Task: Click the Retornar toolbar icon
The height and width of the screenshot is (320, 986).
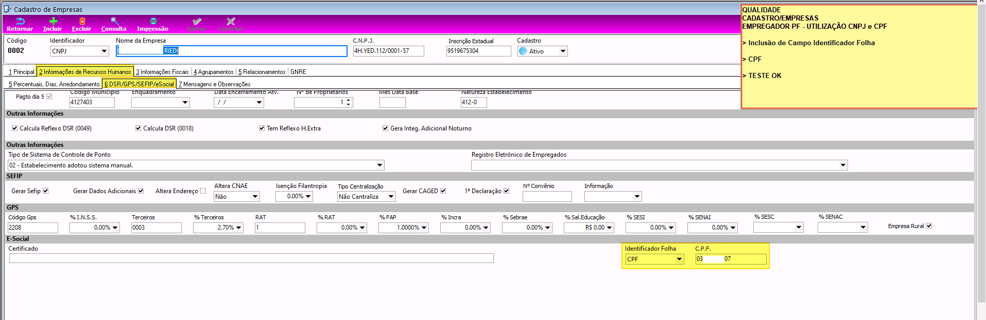Action: tap(20, 21)
